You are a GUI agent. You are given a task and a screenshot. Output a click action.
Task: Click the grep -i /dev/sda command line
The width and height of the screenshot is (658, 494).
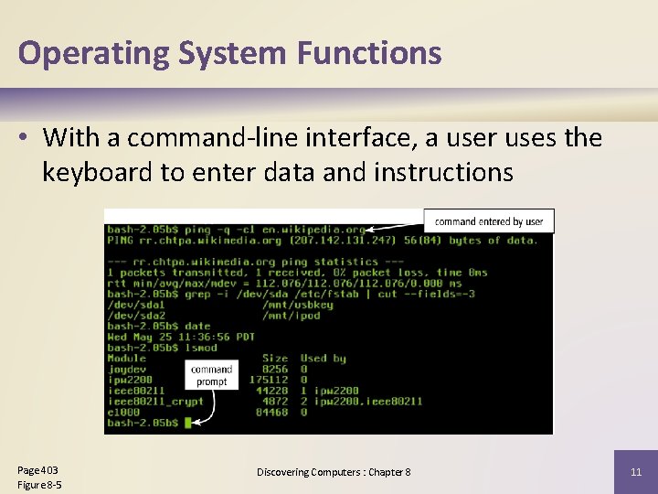[292, 294]
